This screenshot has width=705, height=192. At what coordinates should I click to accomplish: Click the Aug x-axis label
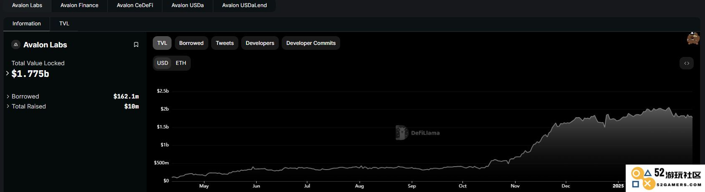point(359,186)
